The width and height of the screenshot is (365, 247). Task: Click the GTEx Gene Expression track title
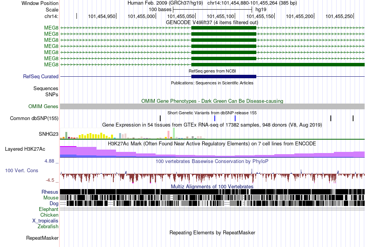pos(212,125)
